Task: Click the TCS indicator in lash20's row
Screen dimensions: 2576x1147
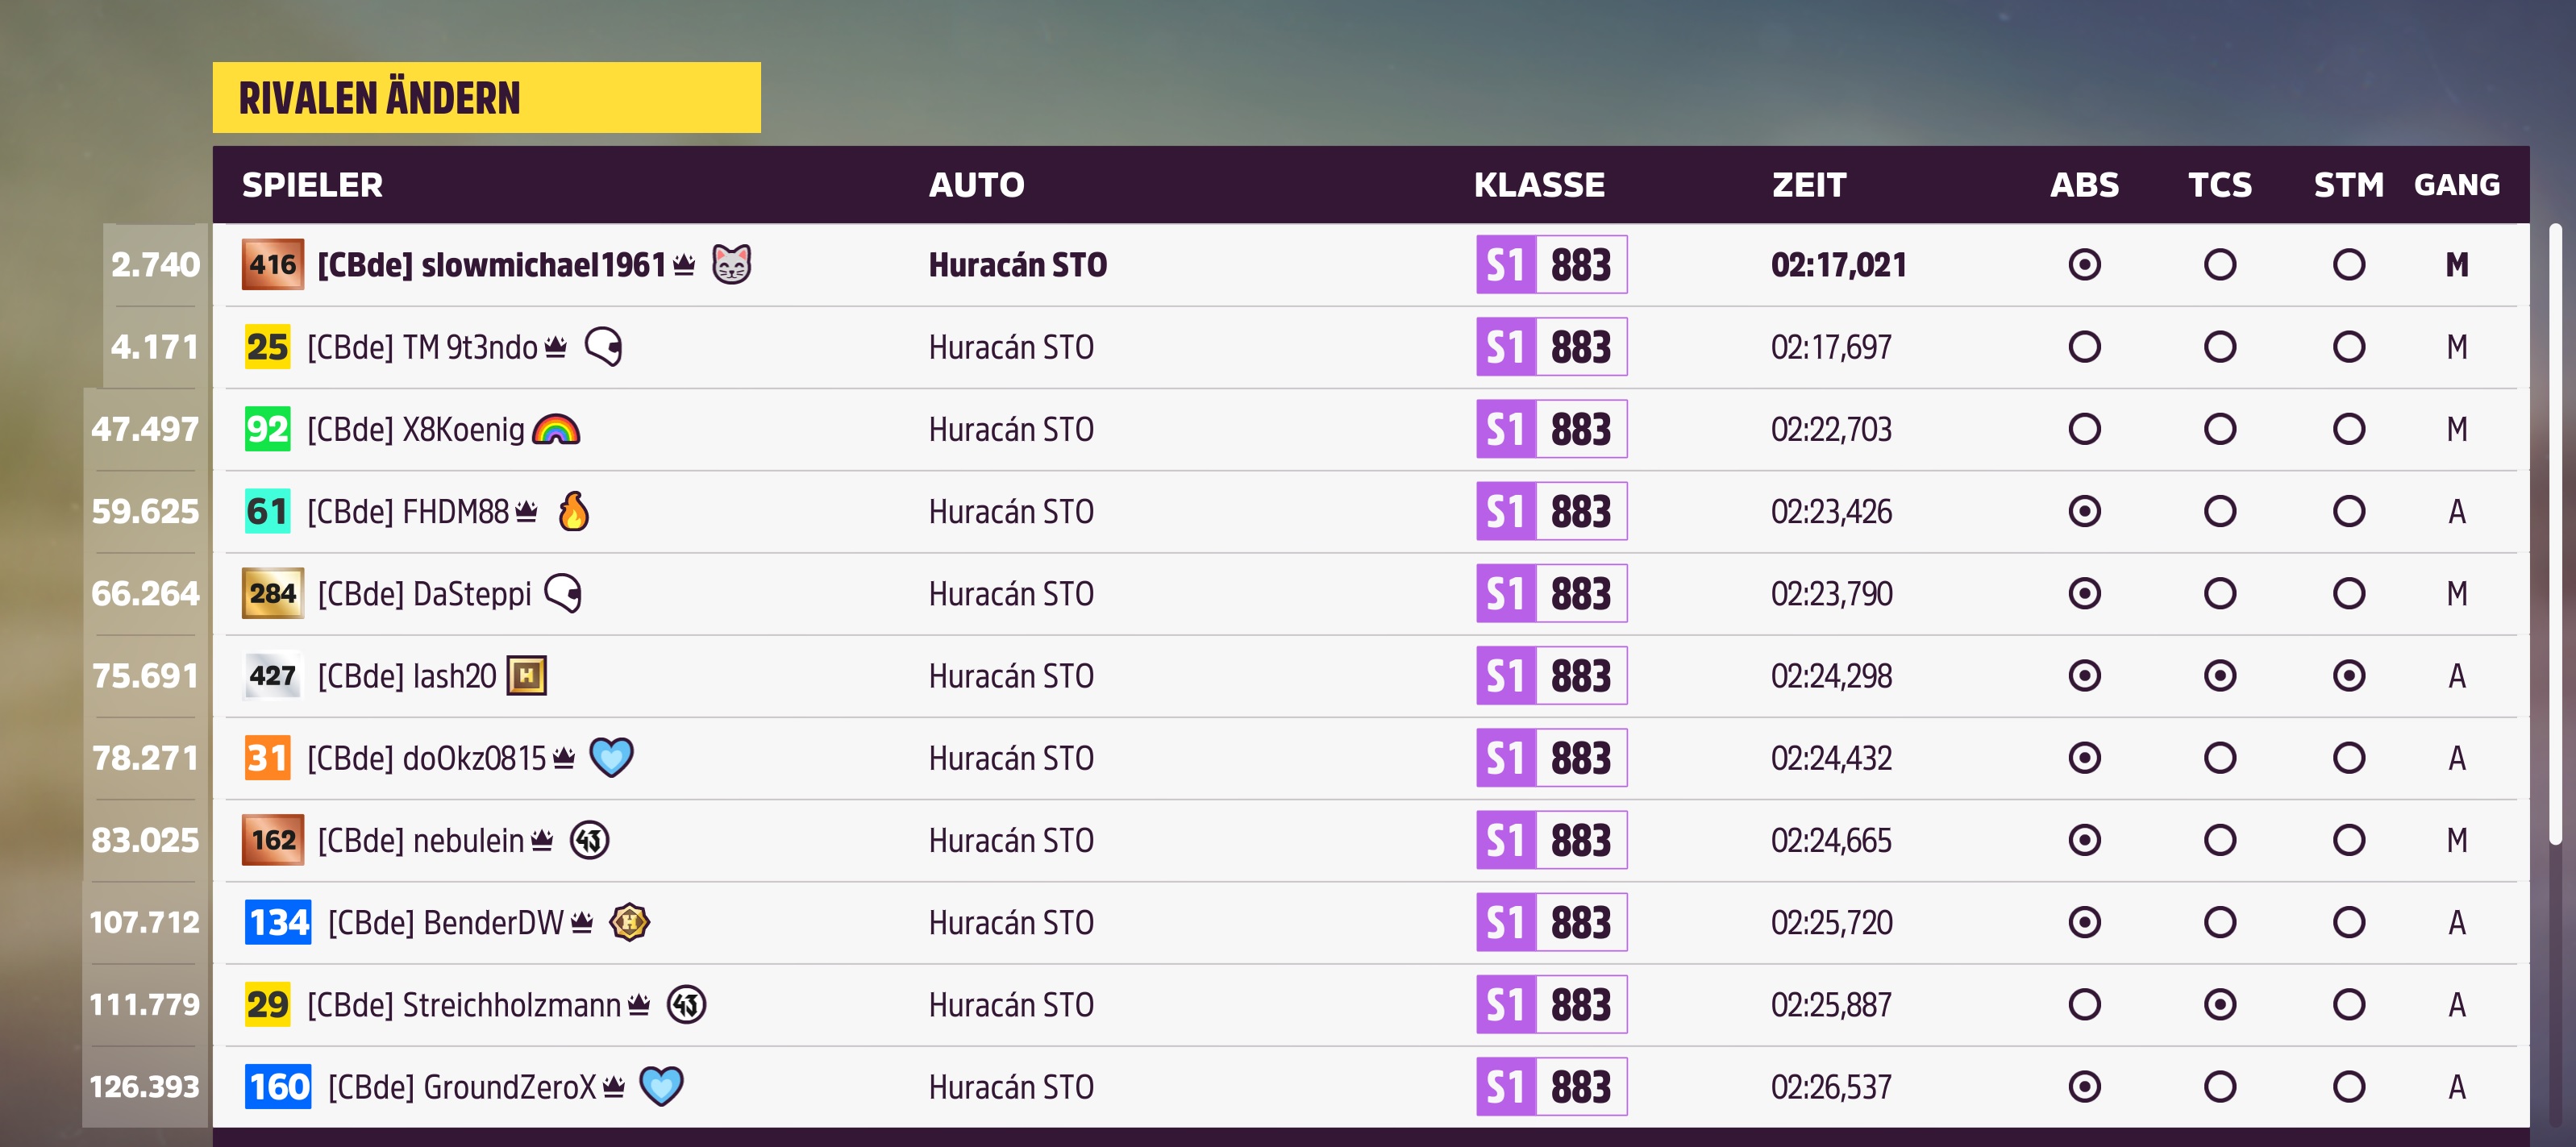Action: [x=2219, y=676]
